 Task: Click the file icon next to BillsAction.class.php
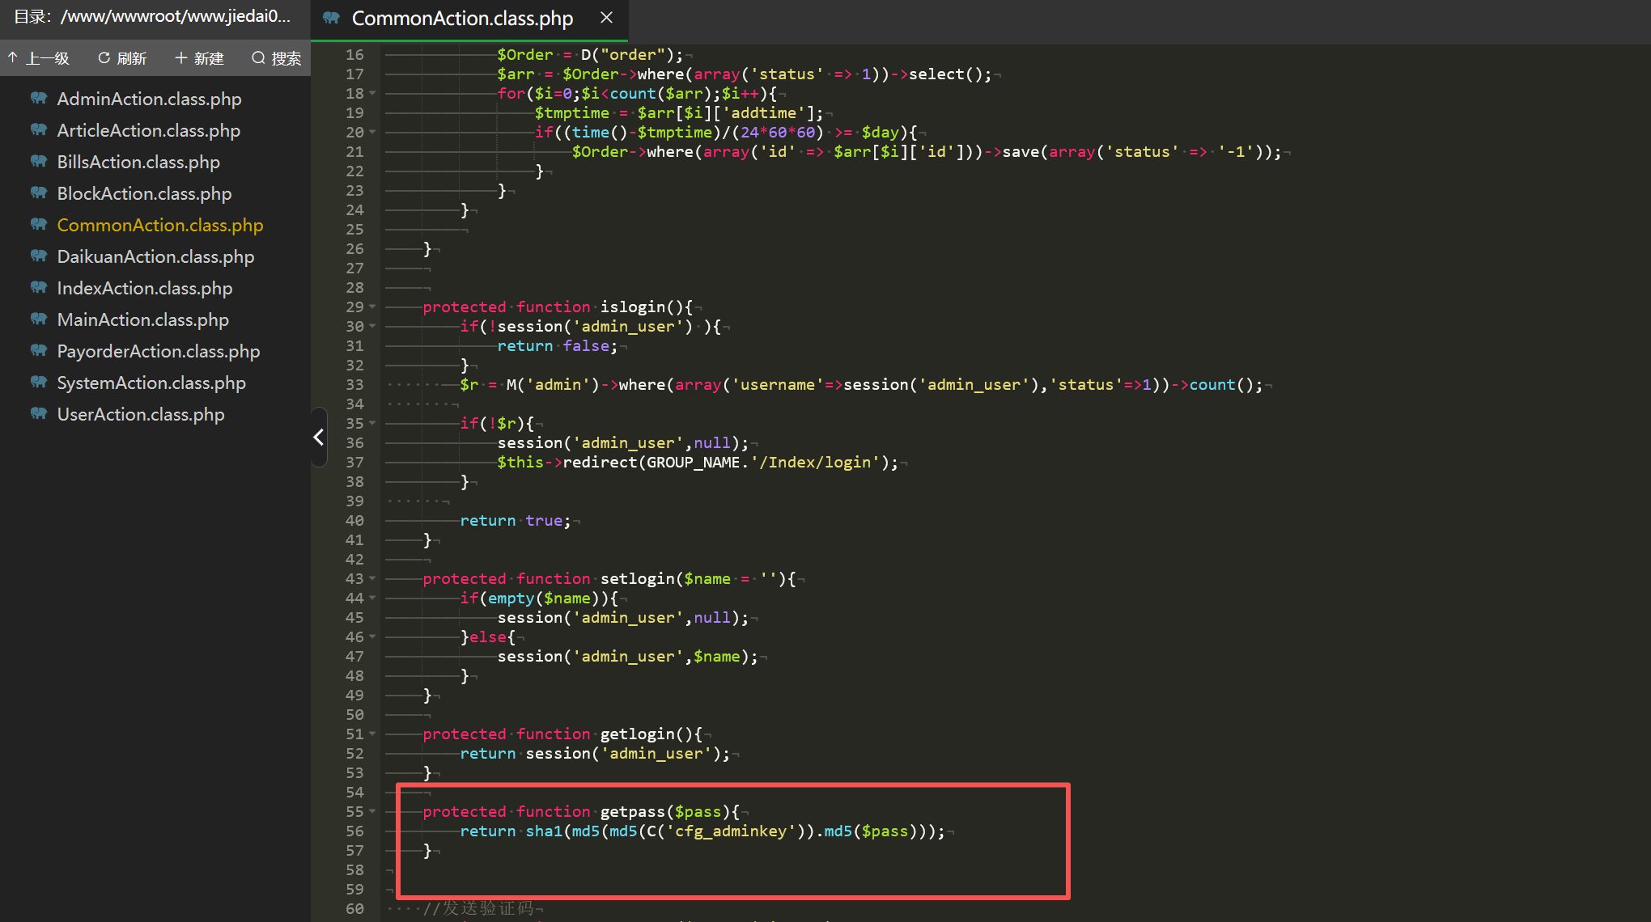[38, 162]
